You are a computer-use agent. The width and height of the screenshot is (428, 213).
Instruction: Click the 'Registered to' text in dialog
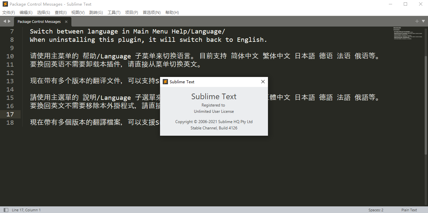click(213, 105)
